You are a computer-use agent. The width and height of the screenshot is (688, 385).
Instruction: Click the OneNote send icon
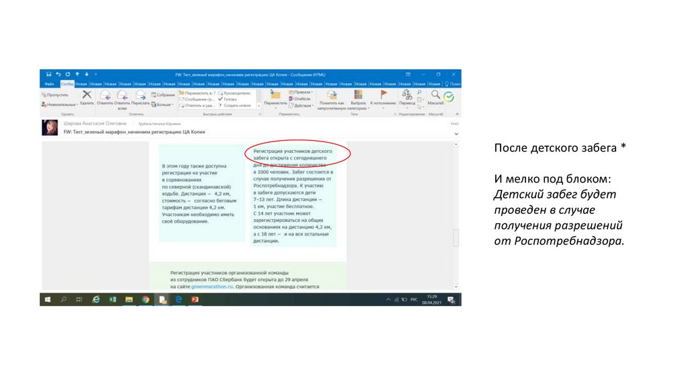tap(300, 99)
